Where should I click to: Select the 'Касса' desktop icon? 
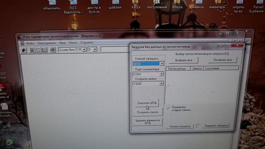click(x=136, y=5)
